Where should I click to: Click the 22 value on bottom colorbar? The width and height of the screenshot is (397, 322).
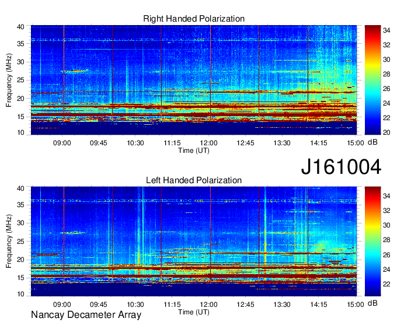coord(386,284)
